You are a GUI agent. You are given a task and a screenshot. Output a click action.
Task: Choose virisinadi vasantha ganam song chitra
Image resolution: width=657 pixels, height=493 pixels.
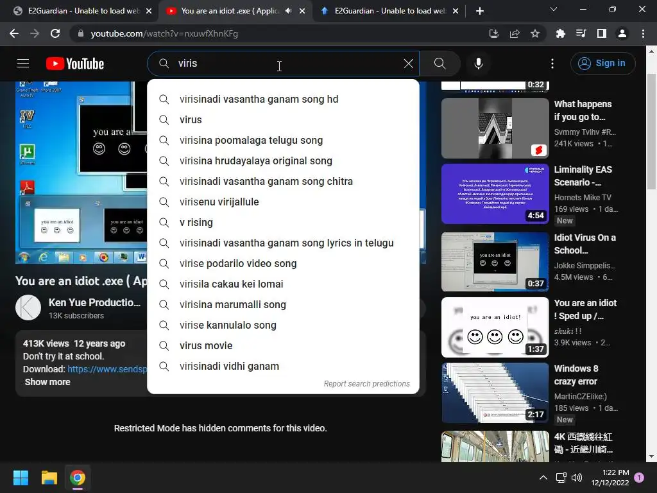283,181
